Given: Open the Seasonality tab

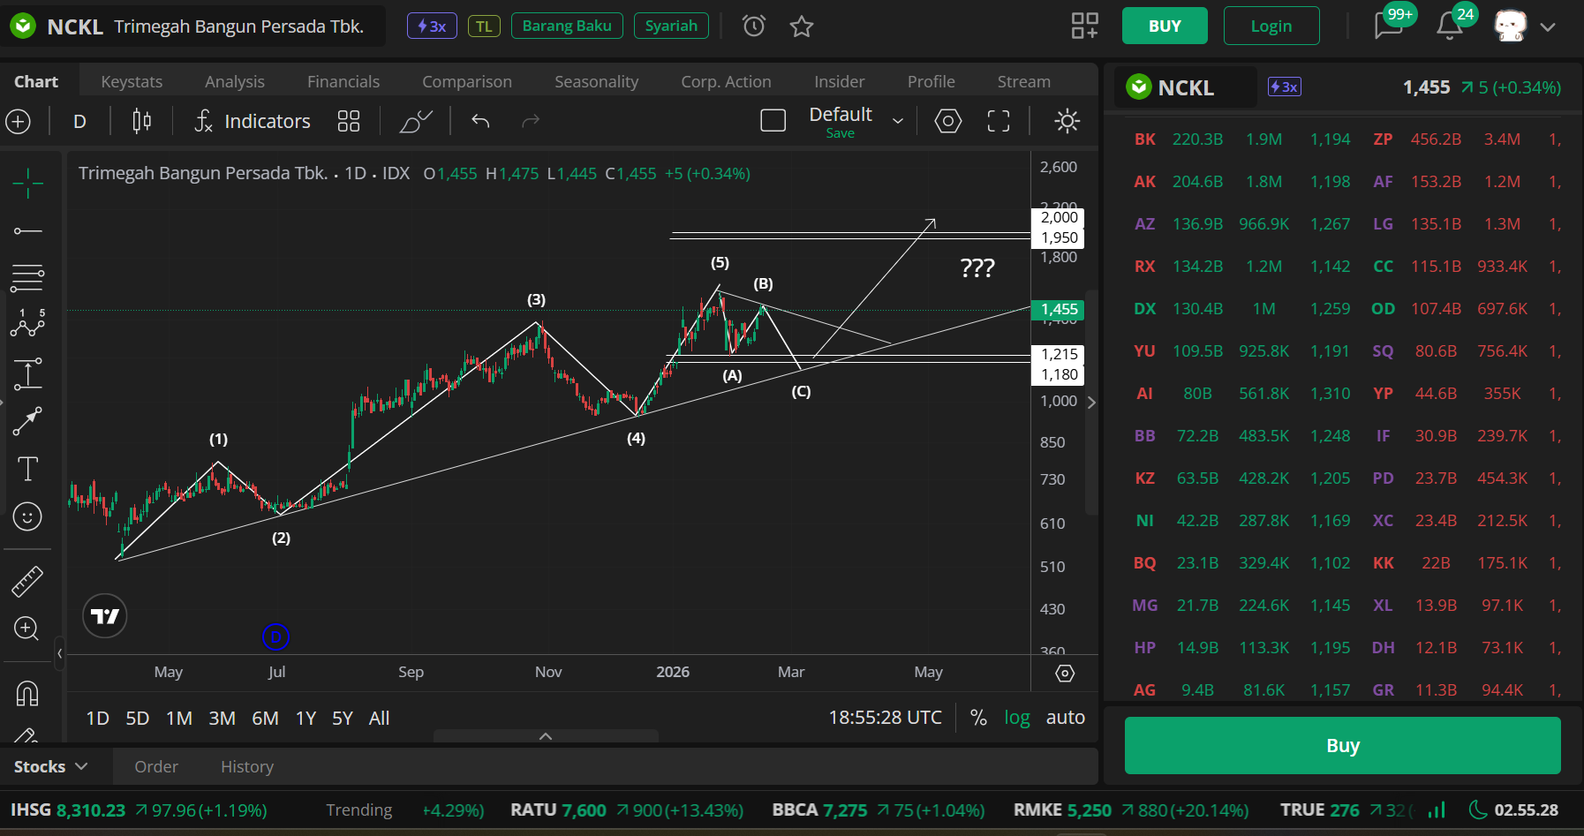Looking at the screenshot, I should 596,81.
